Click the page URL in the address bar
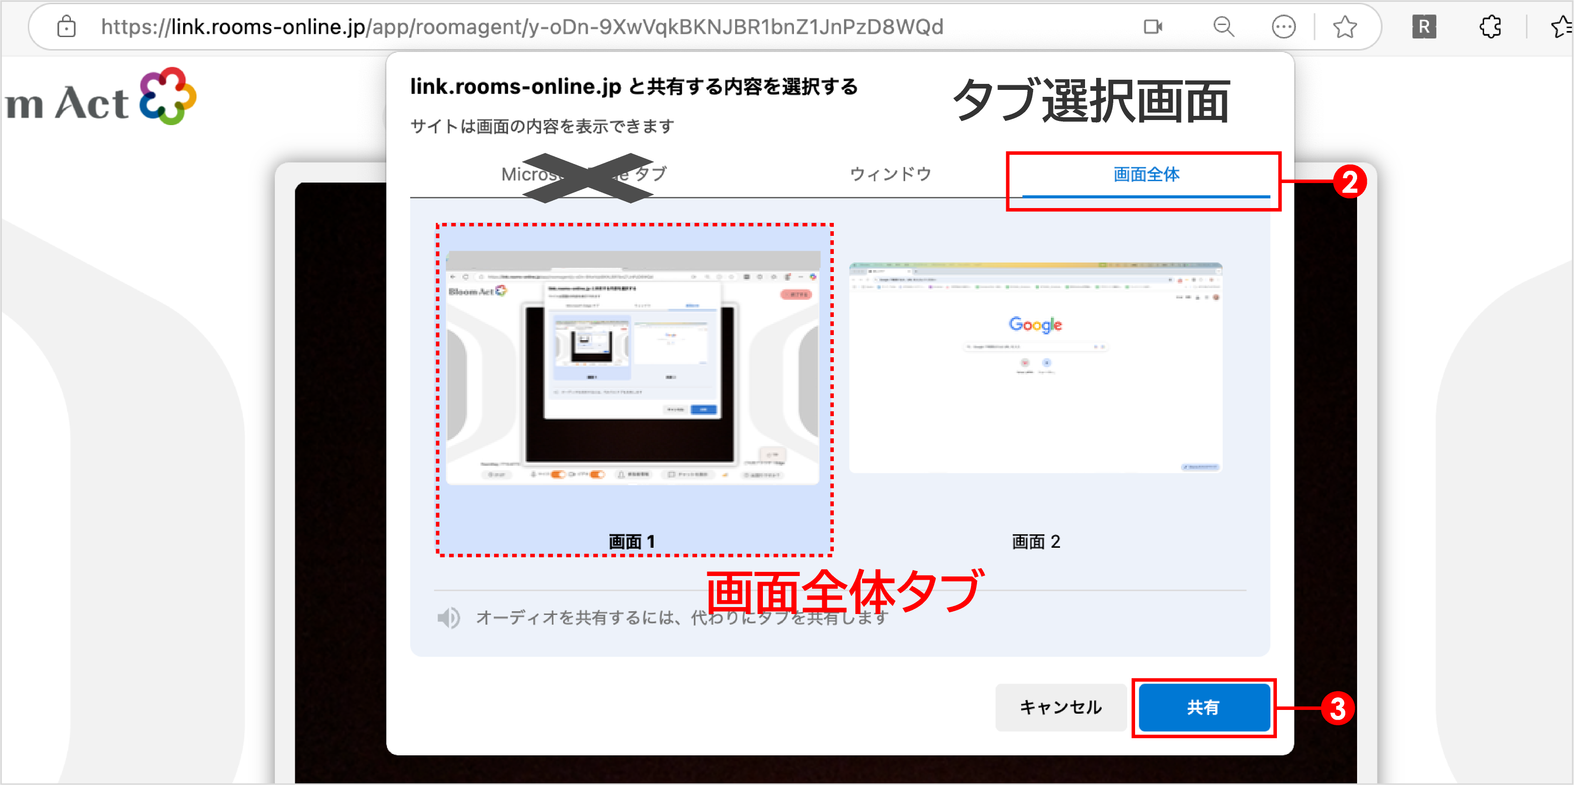The width and height of the screenshot is (1574, 785). coord(522,27)
